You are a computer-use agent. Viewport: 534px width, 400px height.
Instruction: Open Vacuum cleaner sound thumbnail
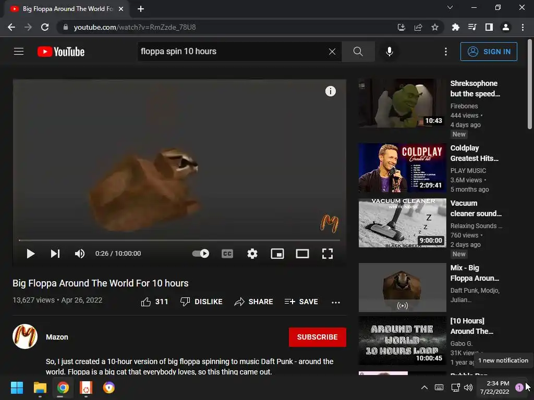click(x=402, y=223)
